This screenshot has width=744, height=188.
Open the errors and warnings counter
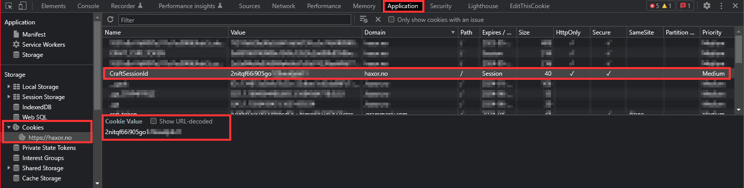coord(660,6)
